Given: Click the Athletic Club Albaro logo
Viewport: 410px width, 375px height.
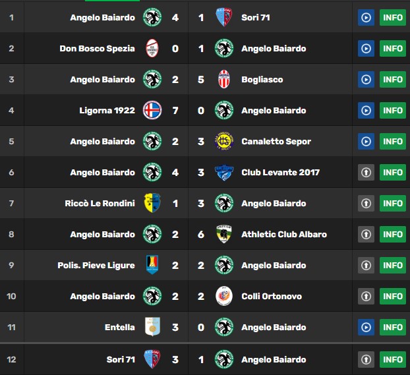Looking at the screenshot, I should [x=224, y=234].
